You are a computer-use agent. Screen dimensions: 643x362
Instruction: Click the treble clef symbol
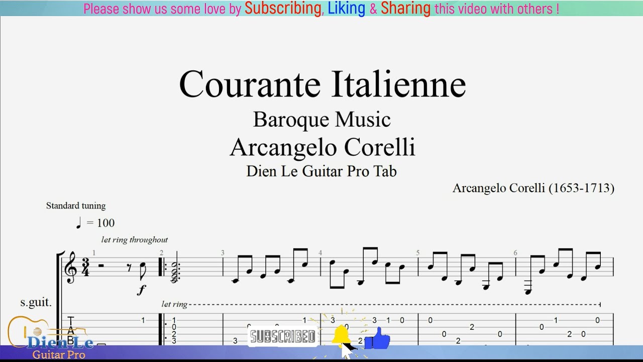72,267
